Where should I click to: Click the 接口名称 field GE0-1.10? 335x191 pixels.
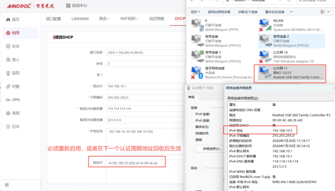tap(146, 52)
